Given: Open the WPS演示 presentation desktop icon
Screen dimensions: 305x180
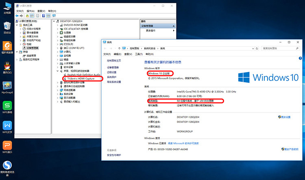Looking at the screenshot, I should click(7, 147).
